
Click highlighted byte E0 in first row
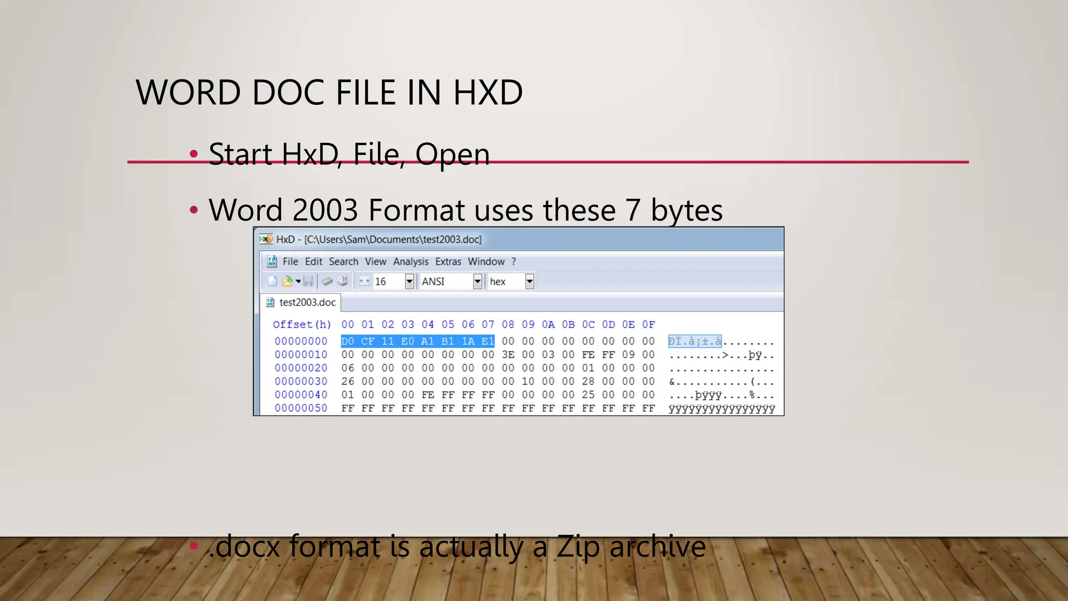[408, 341]
